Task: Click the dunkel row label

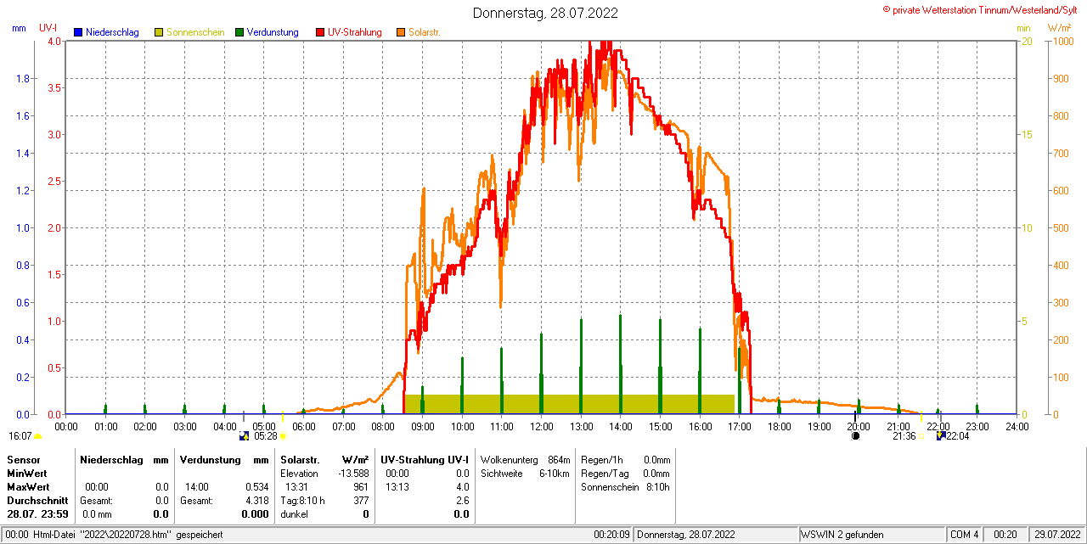Action: click(x=294, y=513)
